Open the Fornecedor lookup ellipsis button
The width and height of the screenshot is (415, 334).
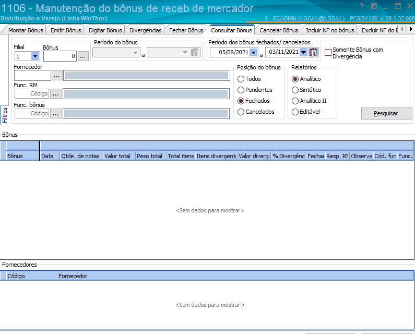click(x=57, y=76)
